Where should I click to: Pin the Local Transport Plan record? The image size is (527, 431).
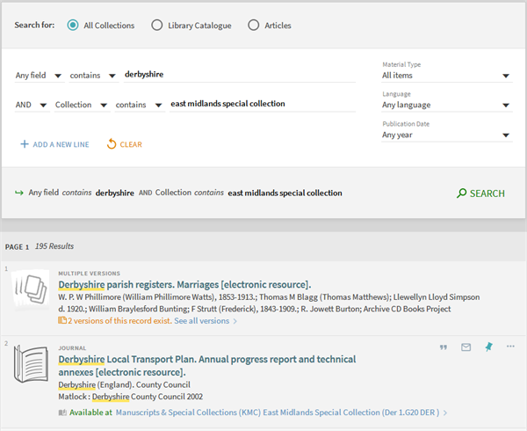tap(488, 347)
